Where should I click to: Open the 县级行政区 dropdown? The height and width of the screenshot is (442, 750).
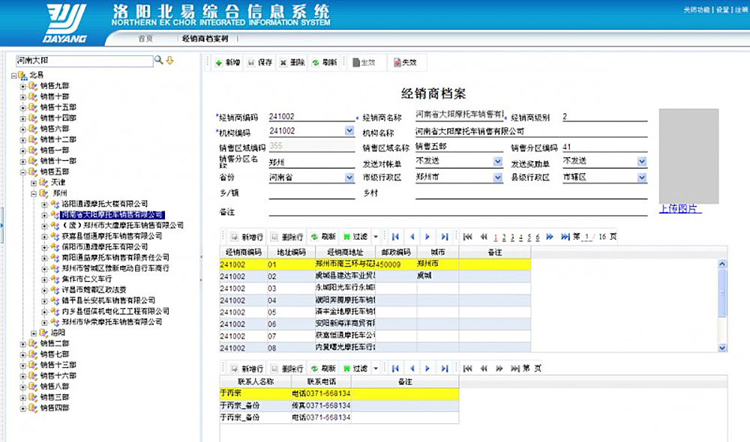(x=642, y=178)
